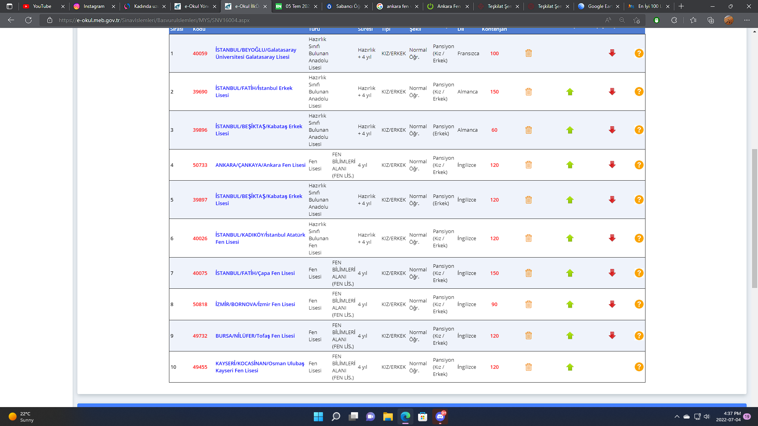Open ANKARA/ÇANKAYA/Ankara Fen Lisesi link
Viewport: 758px width, 426px height.
(x=260, y=165)
